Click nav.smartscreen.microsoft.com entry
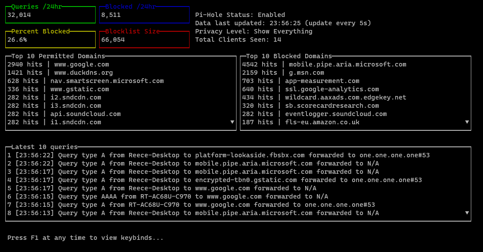Screen dimensions: 483x252 tap(107, 81)
